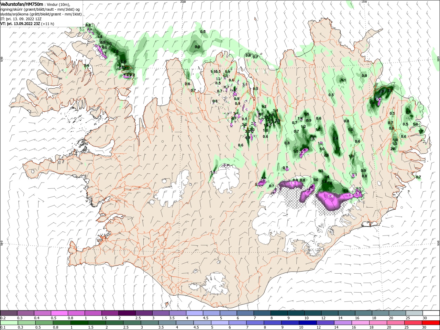Click the 15W longitude label
Screen dimensions: 440x330
point(364,2)
